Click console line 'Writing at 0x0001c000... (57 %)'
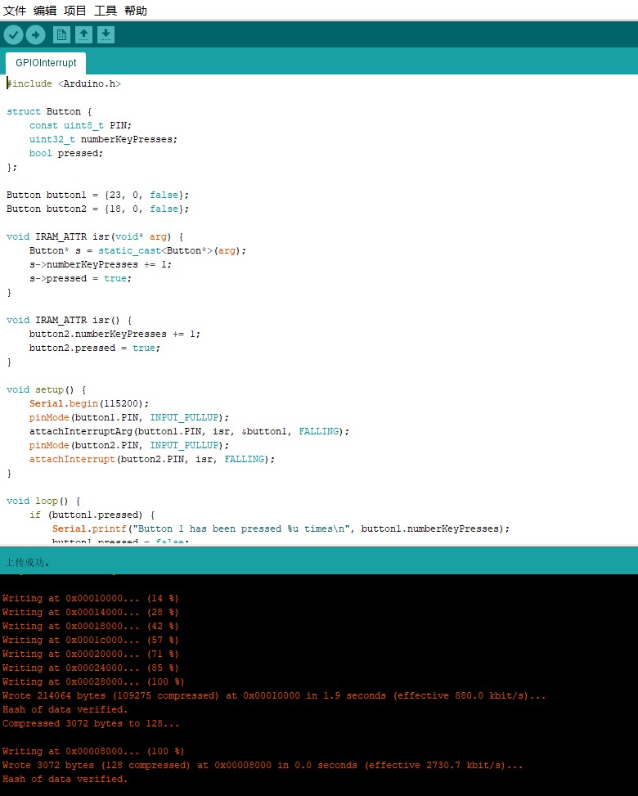The image size is (638, 796). pos(90,640)
